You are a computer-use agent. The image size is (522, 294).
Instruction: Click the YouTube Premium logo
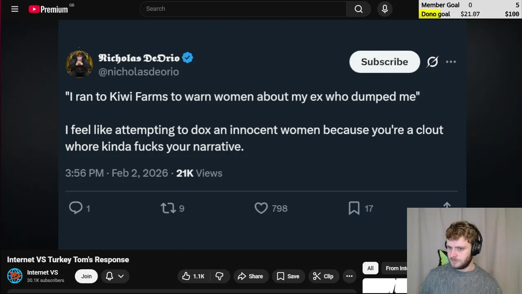tap(49, 9)
